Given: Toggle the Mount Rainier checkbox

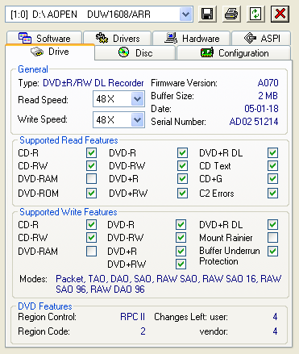Looking at the screenshot, I should (272, 237).
